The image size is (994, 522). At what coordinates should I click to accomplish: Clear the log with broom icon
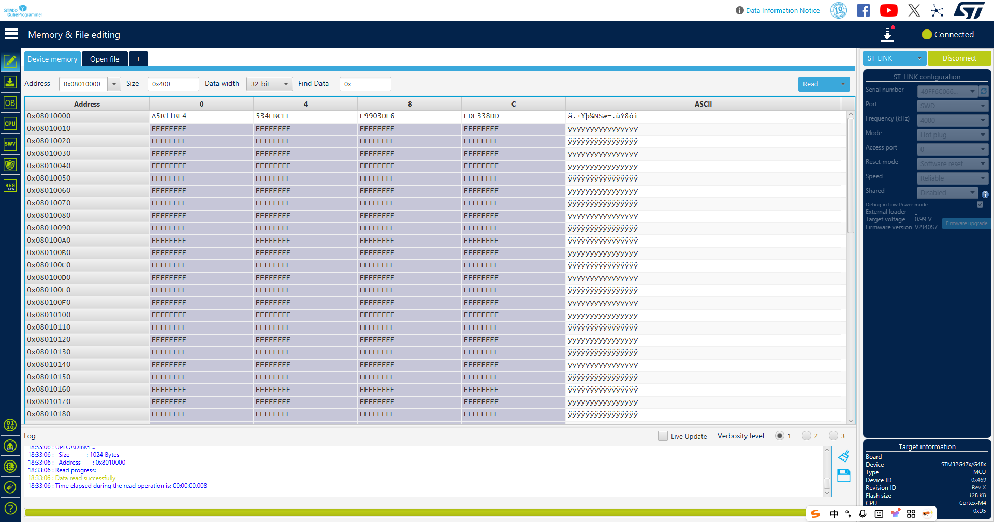(x=843, y=456)
